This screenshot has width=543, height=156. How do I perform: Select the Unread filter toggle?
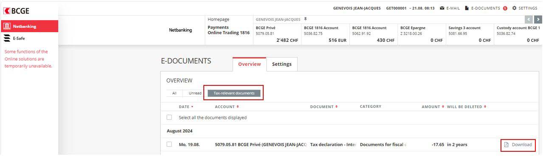(195, 93)
